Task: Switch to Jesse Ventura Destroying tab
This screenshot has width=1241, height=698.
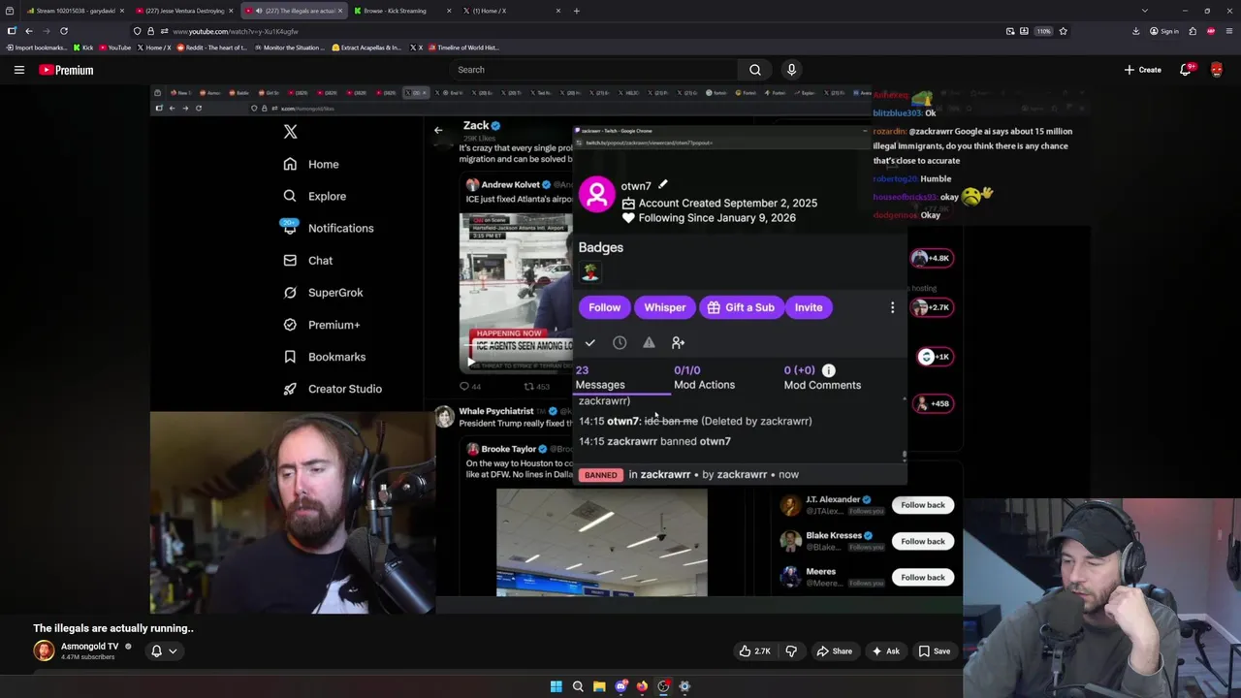Action: (184, 11)
